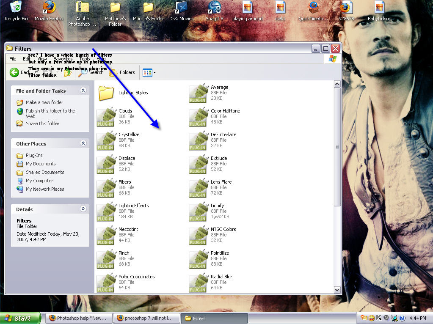Click the vertical scrollbar thumb
This screenshot has width=433, height=324.
tap(337, 147)
